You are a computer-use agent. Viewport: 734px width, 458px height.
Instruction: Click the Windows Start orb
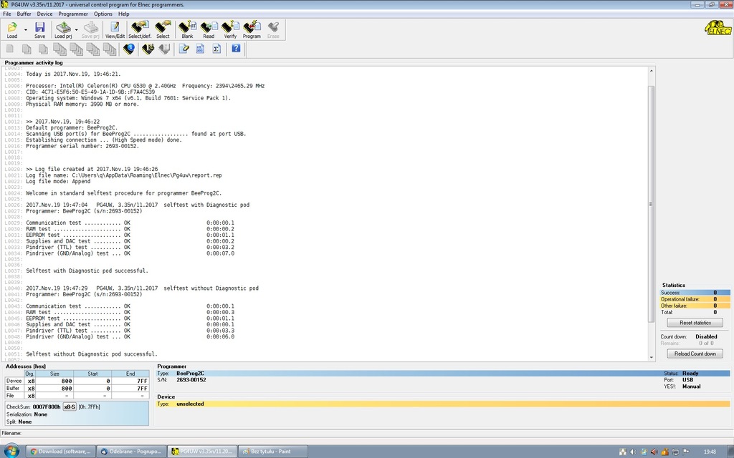coord(11,451)
